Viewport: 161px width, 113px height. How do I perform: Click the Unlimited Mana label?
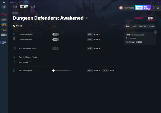coord(25,40)
